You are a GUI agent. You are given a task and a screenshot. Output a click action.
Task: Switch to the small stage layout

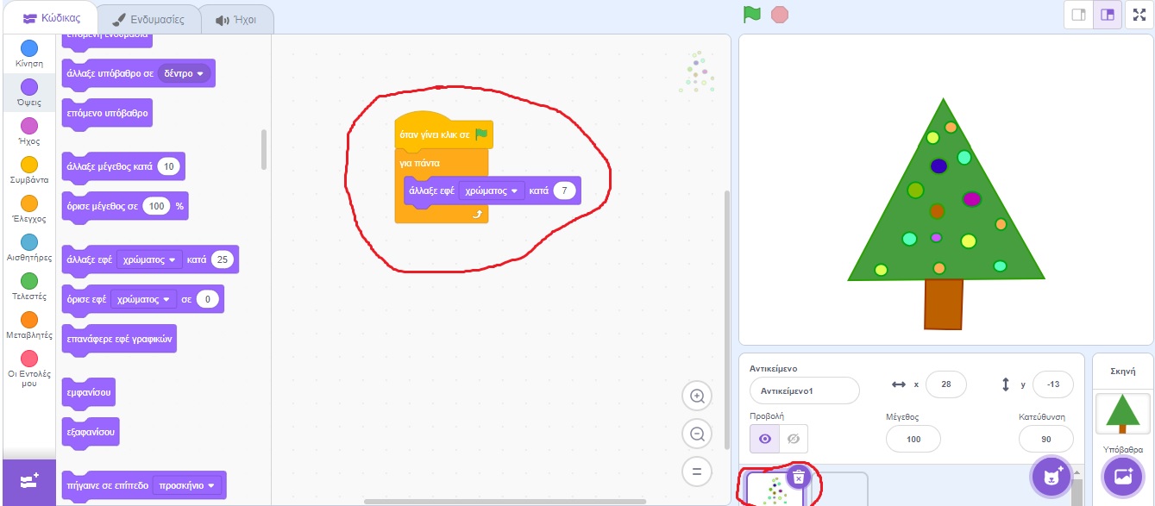pos(1078,15)
